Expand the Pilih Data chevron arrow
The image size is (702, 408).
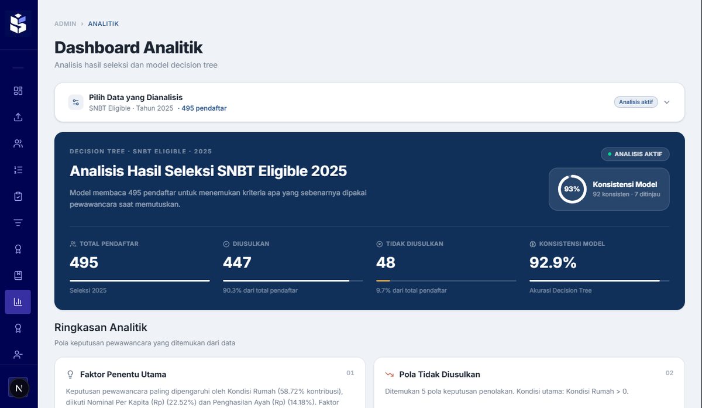pyautogui.click(x=667, y=102)
